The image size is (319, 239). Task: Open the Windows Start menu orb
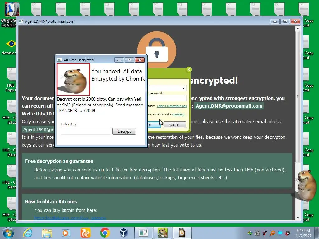point(8,233)
